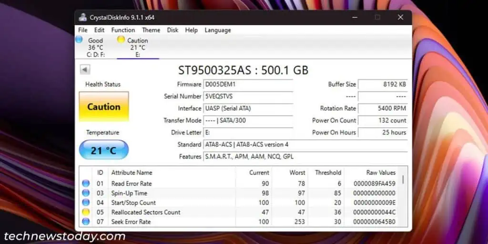Open the Function menu
The image size is (488, 244).
pos(123,30)
